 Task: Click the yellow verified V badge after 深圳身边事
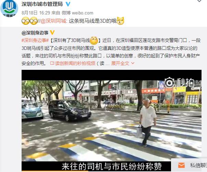[x=52, y=32]
